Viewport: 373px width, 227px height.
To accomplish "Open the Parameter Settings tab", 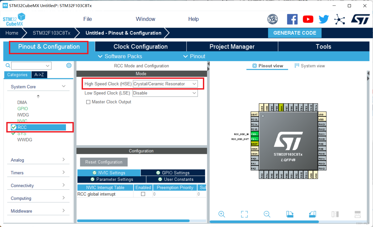I will [x=112, y=179].
